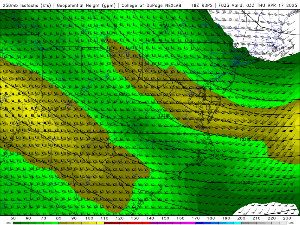Select the dark blue swatch just after 170
300x225 pixels.
(x=199, y=223)
